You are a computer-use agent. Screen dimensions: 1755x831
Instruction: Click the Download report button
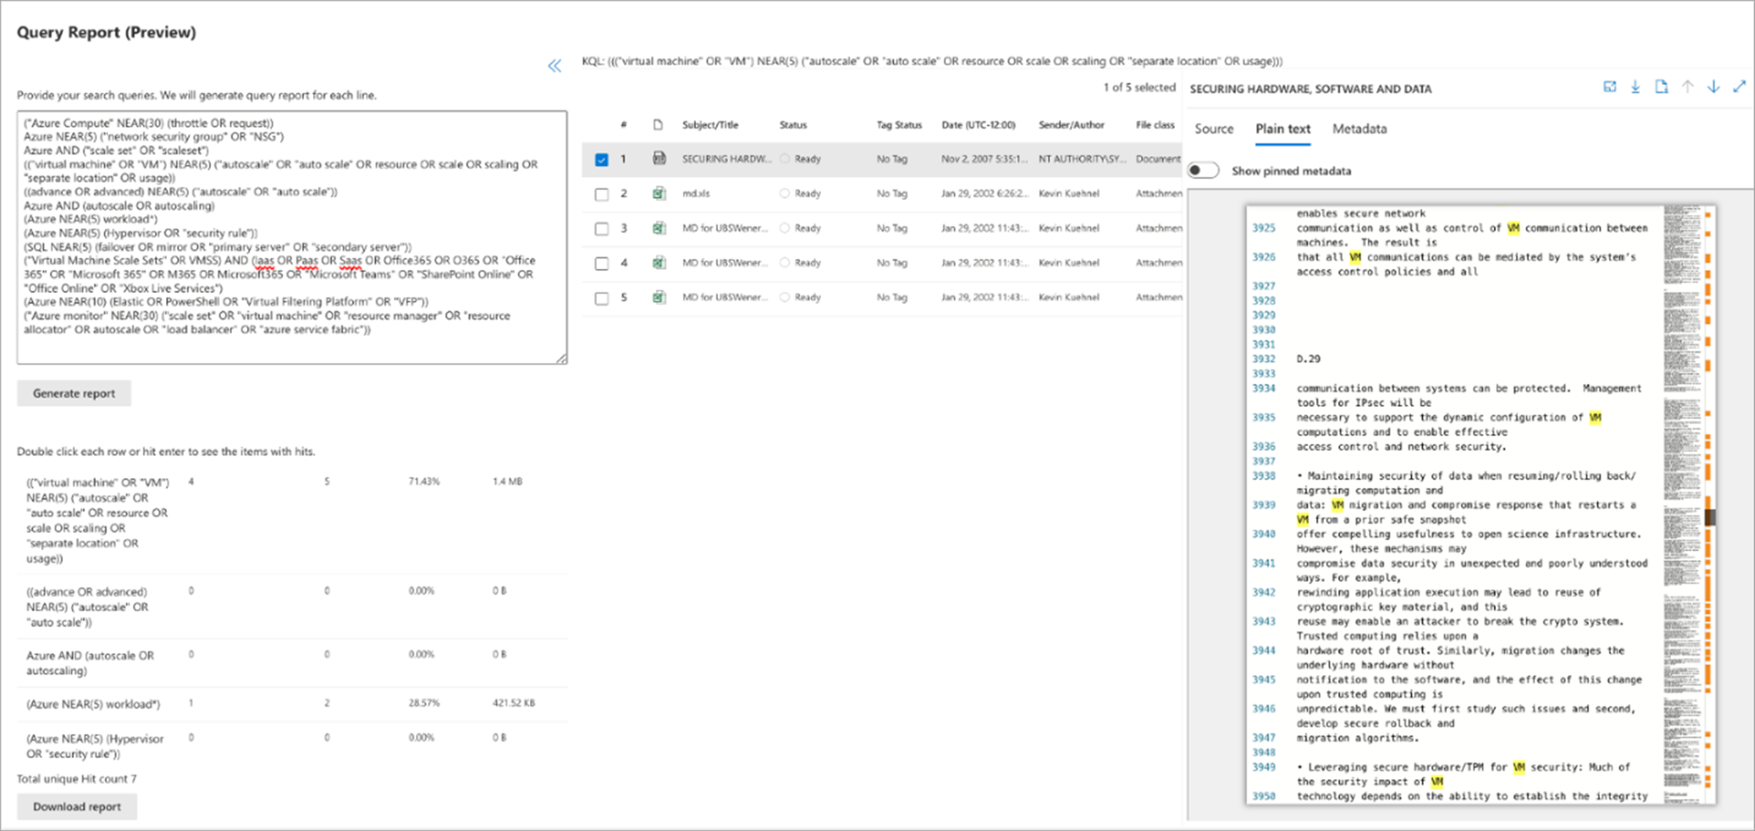click(77, 807)
